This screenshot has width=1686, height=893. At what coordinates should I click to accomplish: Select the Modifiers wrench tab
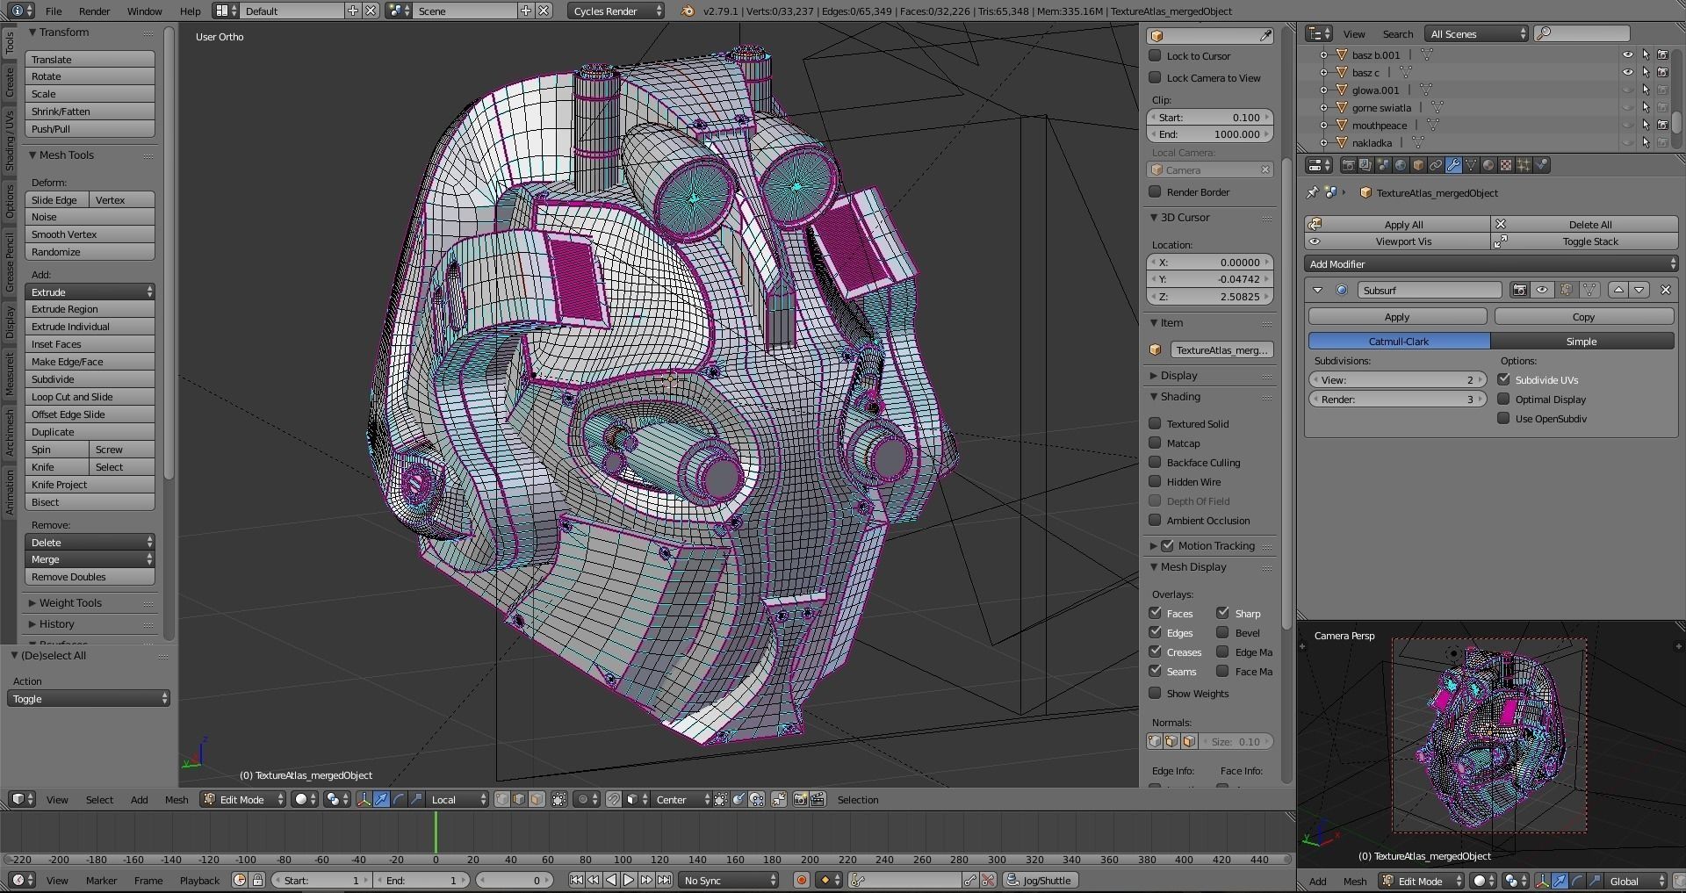tap(1453, 165)
